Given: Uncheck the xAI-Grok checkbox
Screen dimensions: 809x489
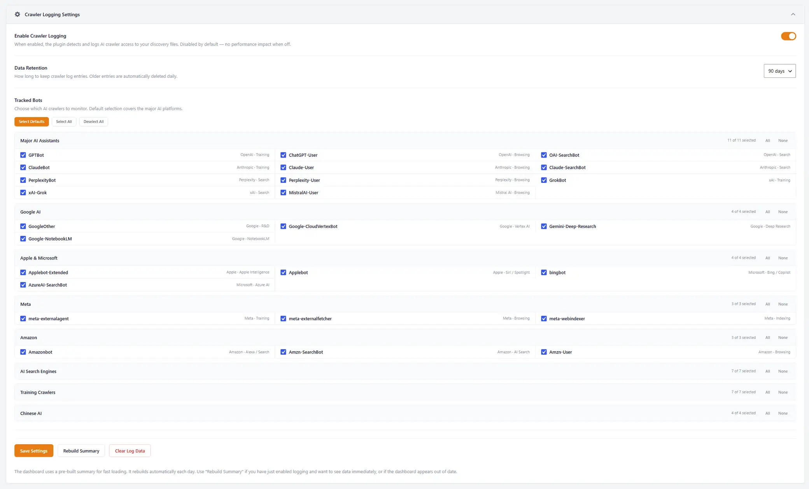Looking at the screenshot, I should pyautogui.click(x=23, y=193).
